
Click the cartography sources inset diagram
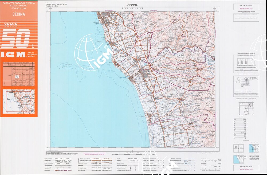pos(252,148)
